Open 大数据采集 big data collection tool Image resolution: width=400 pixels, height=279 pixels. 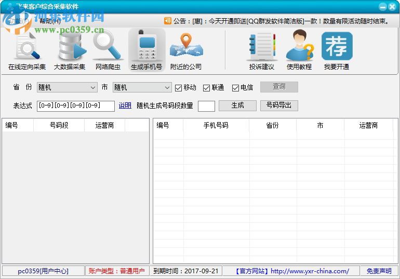(x=70, y=51)
